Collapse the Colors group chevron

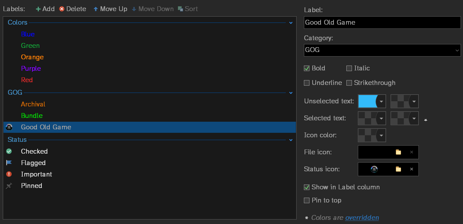tap(291, 23)
